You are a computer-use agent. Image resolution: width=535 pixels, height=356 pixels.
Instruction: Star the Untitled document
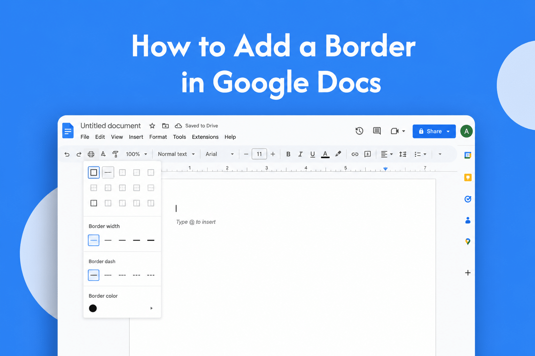[152, 126]
